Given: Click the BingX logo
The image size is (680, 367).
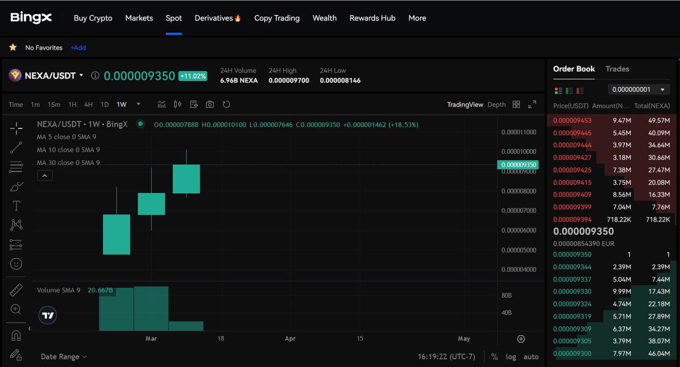Looking at the screenshot, I should coord(31,18).
